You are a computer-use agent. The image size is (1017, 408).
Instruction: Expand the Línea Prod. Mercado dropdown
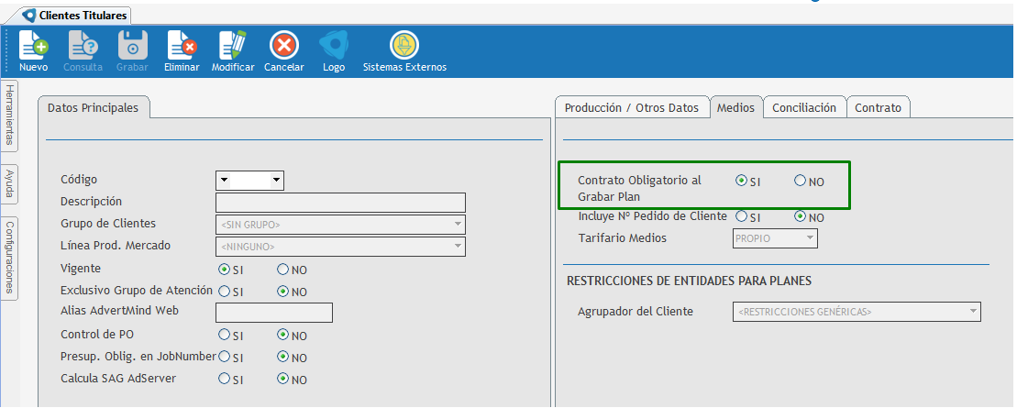tap(459, 247)
